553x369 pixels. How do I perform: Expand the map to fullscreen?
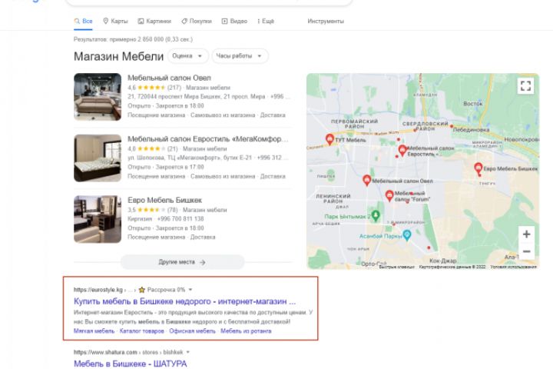coord(525,85)
